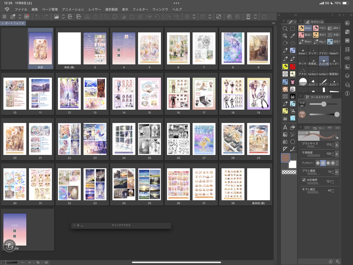This screenshot has width=353, height=265.
Task: Open the フィルター menu
Action: point(140,9)
